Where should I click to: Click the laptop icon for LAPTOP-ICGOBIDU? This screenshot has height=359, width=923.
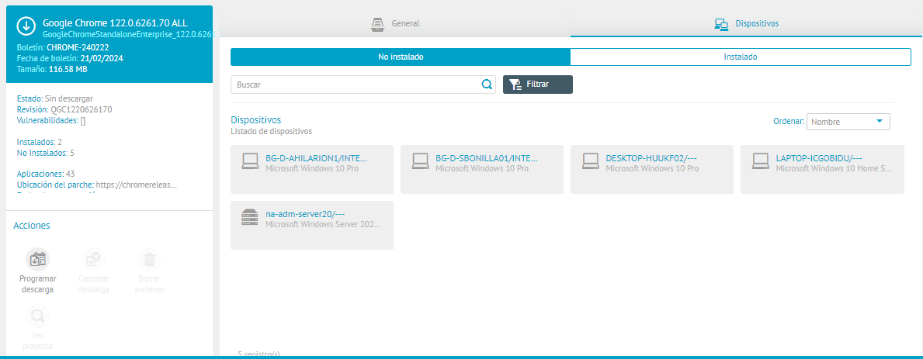pyautogui.click(x=761, y=161)
